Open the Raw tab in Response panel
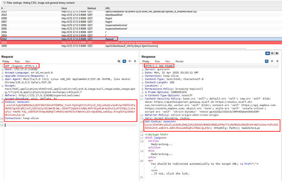 pos(158,61)
